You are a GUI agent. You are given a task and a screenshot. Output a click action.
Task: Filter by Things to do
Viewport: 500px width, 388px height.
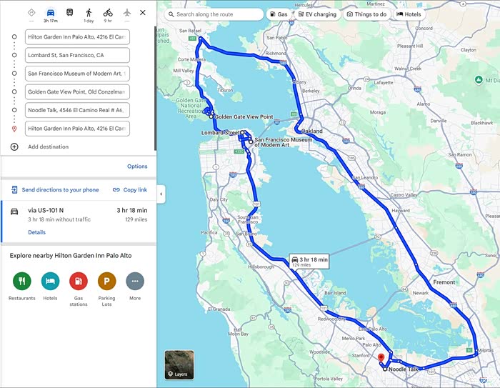366,14
